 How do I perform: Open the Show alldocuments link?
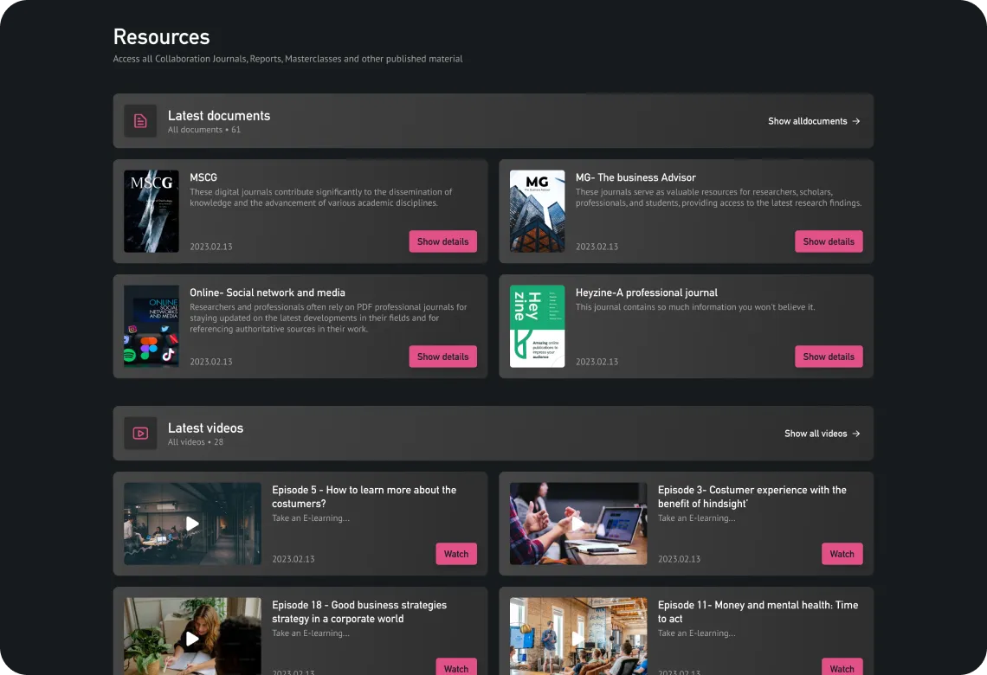814,121
